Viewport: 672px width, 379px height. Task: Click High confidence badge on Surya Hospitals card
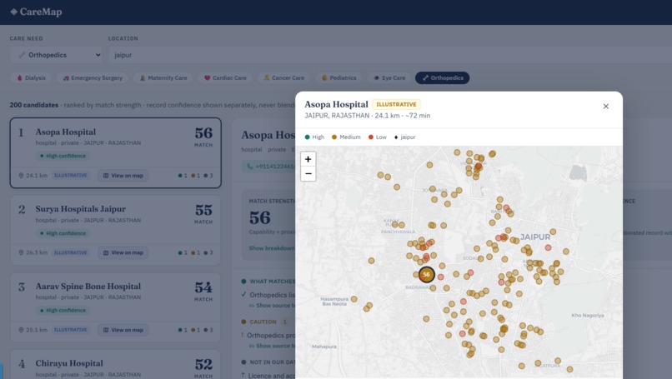tap(63, 233)
